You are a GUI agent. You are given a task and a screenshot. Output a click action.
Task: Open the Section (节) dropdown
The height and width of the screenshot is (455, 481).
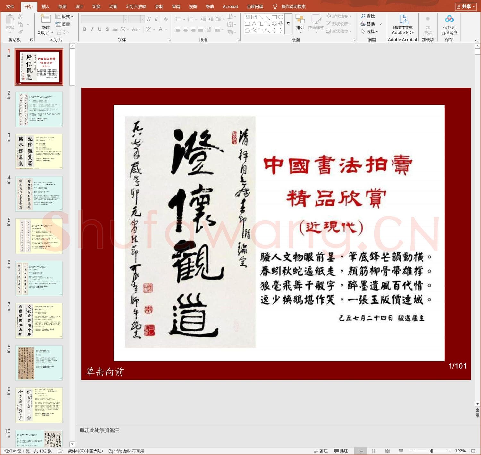(x=63, y=32)
